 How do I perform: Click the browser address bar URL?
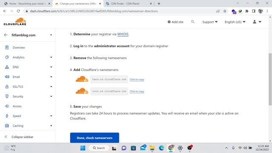pyautogui.click(x=94, y=11)
